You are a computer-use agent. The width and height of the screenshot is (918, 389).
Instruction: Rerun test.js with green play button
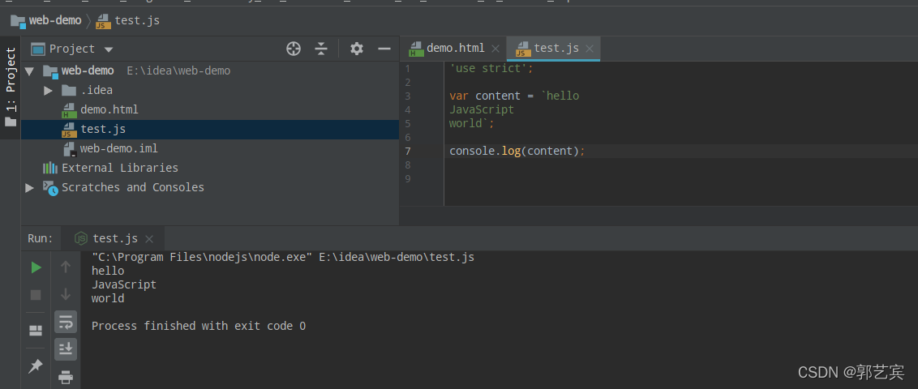coord(36,267)
